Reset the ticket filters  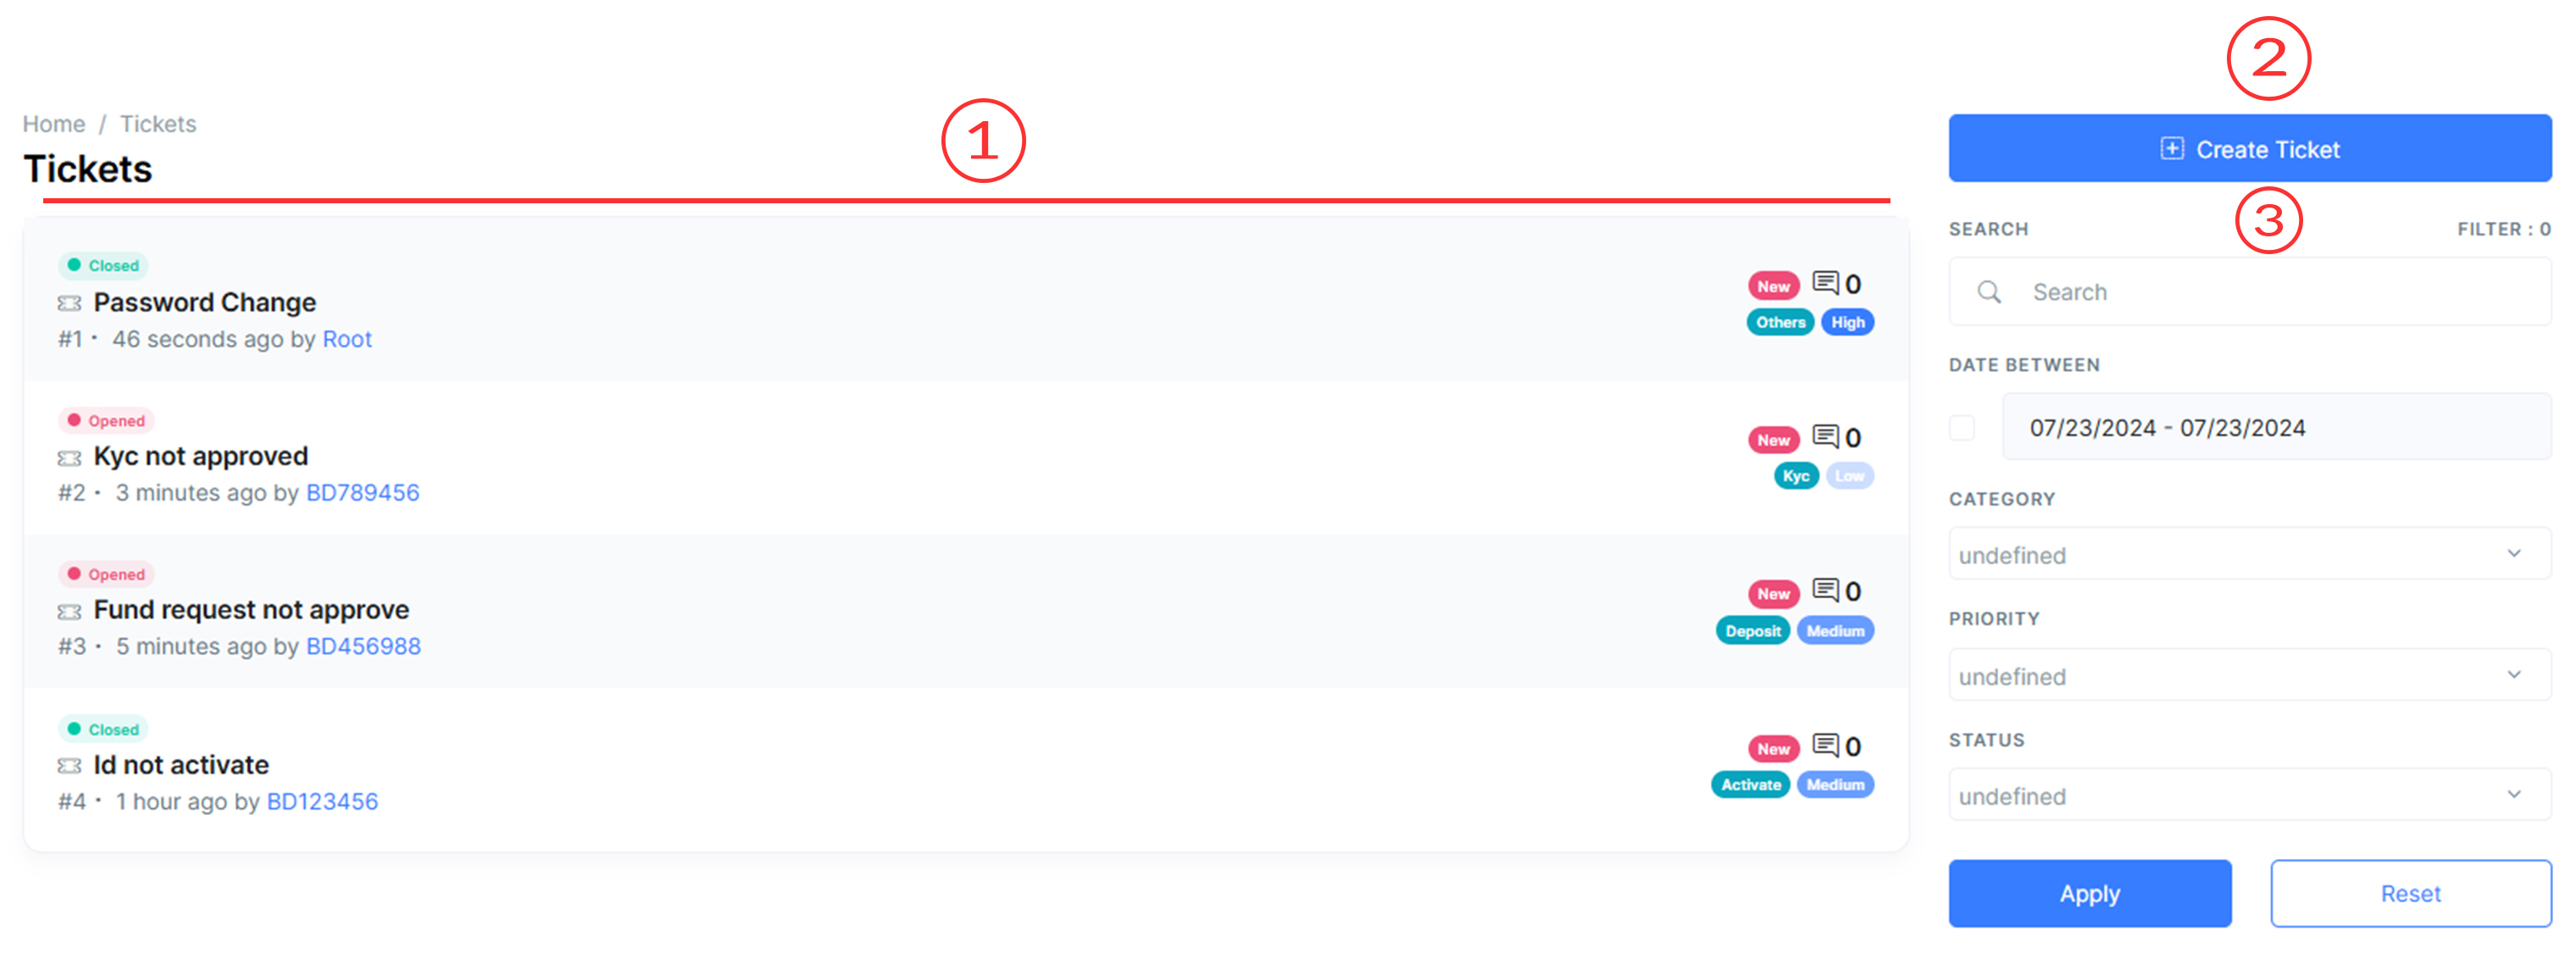coord(2409,893)
